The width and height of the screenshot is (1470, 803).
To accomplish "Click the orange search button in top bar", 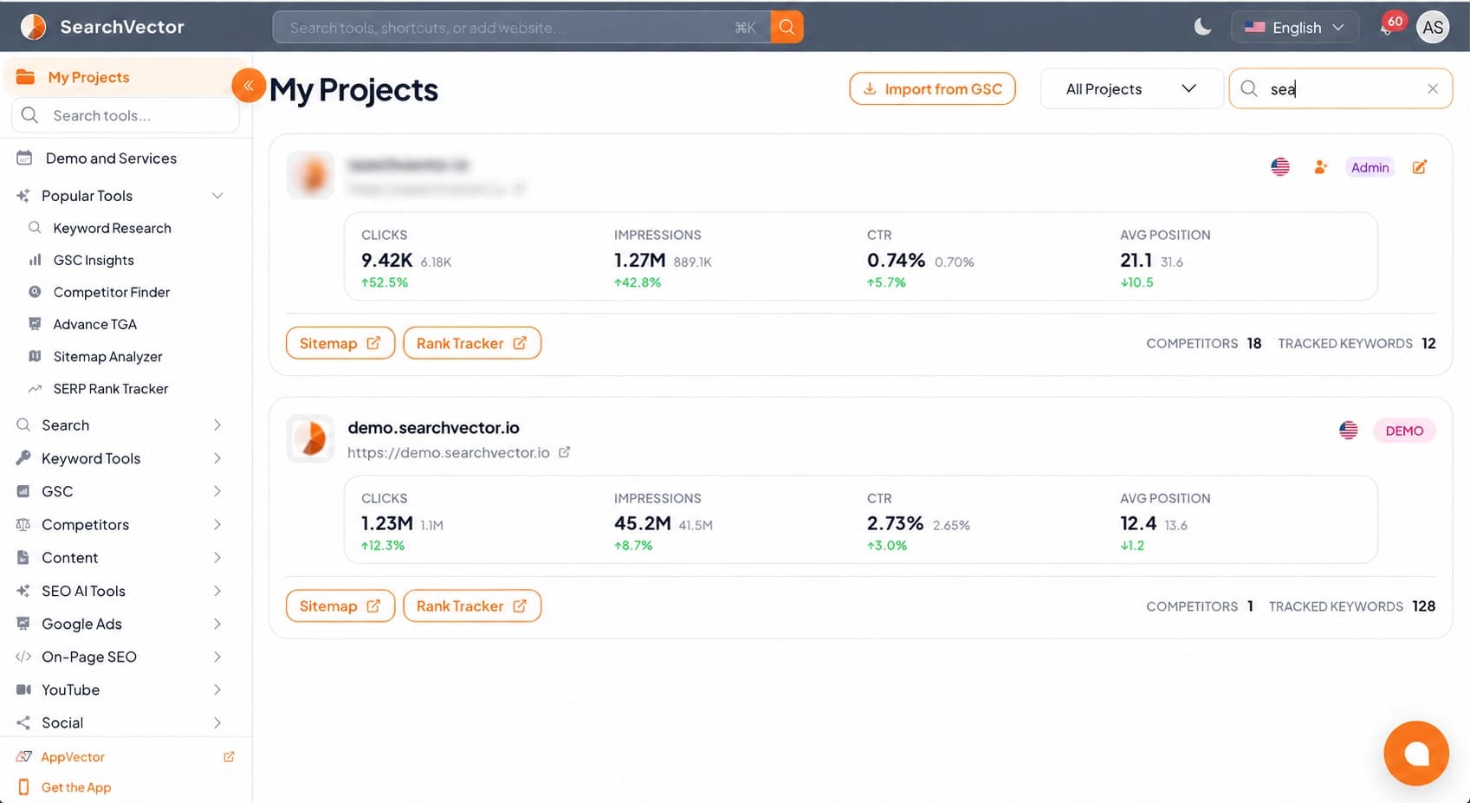I will click(787, 27).
